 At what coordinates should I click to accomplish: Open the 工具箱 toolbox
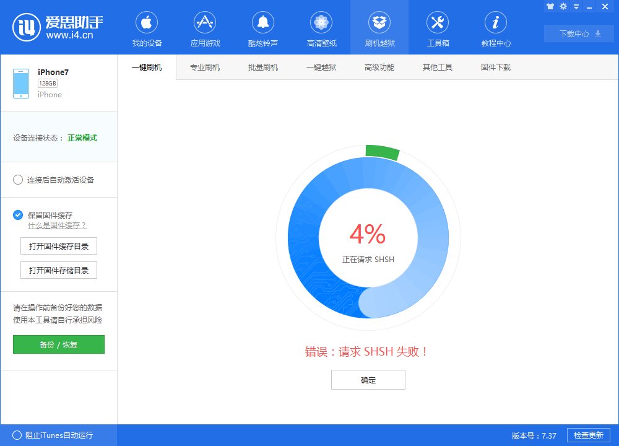click(437, 27)
